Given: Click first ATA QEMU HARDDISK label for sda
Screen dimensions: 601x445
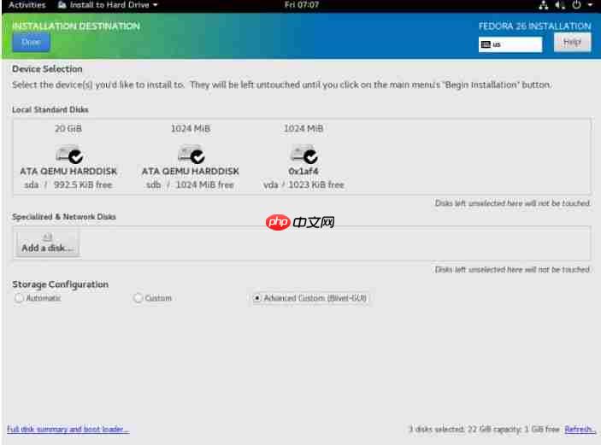Looking at the screenshot, I should [x=68, y=171].
